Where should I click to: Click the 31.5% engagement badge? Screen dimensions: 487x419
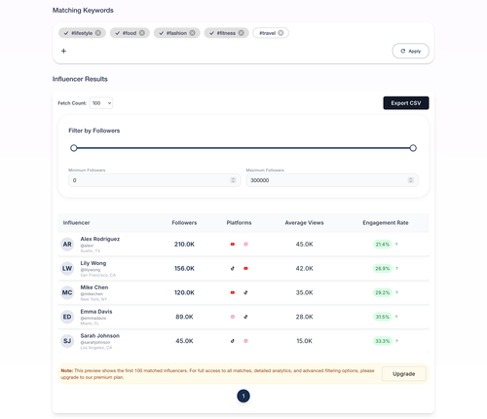383,317
